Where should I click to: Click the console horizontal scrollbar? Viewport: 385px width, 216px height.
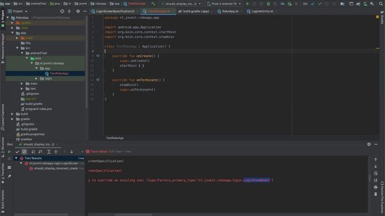(x=134, y=215)
